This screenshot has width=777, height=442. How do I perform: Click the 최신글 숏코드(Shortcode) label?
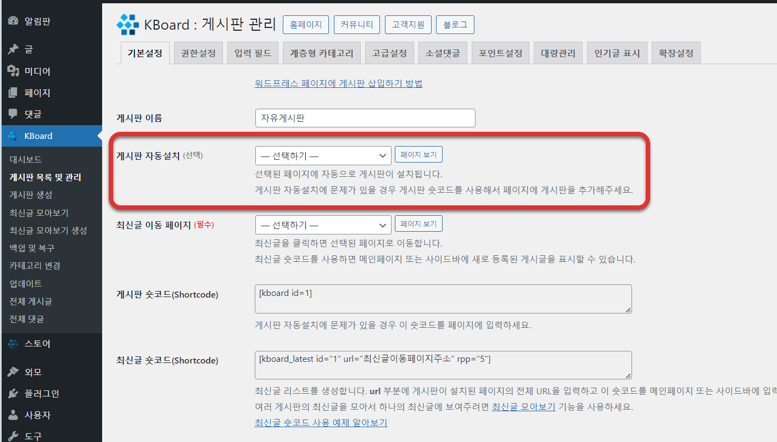coord(167,361)
